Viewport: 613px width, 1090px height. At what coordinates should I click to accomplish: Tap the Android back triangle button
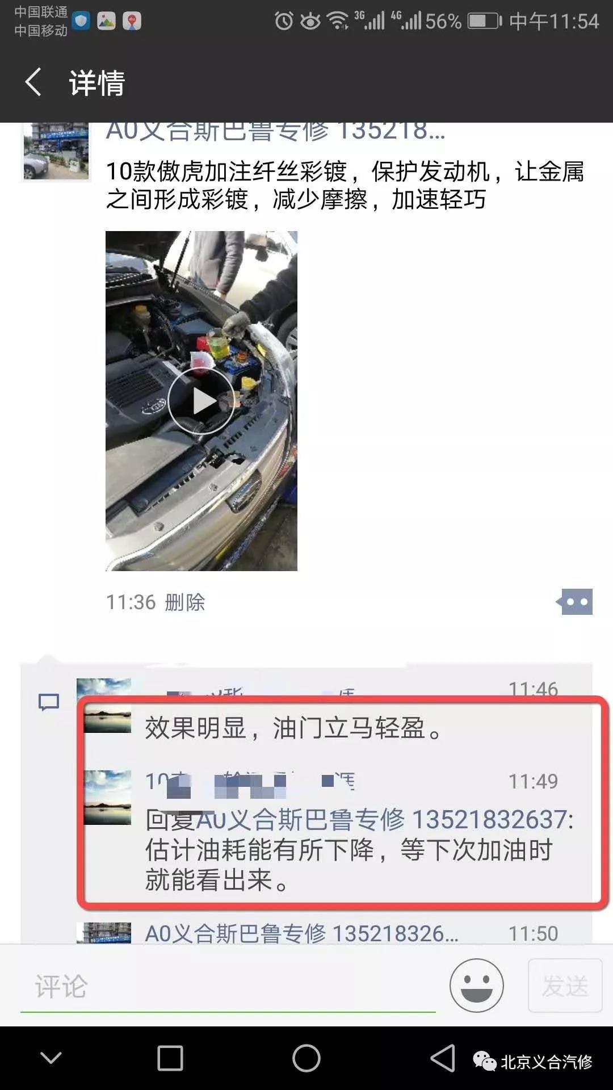click(x=442, y=1059)
